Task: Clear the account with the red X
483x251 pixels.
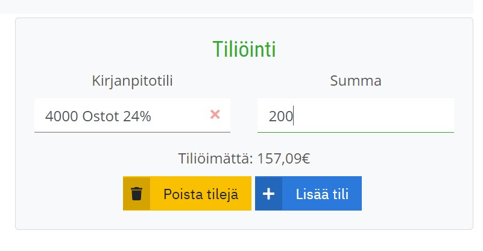Action: tap(215, 115)
